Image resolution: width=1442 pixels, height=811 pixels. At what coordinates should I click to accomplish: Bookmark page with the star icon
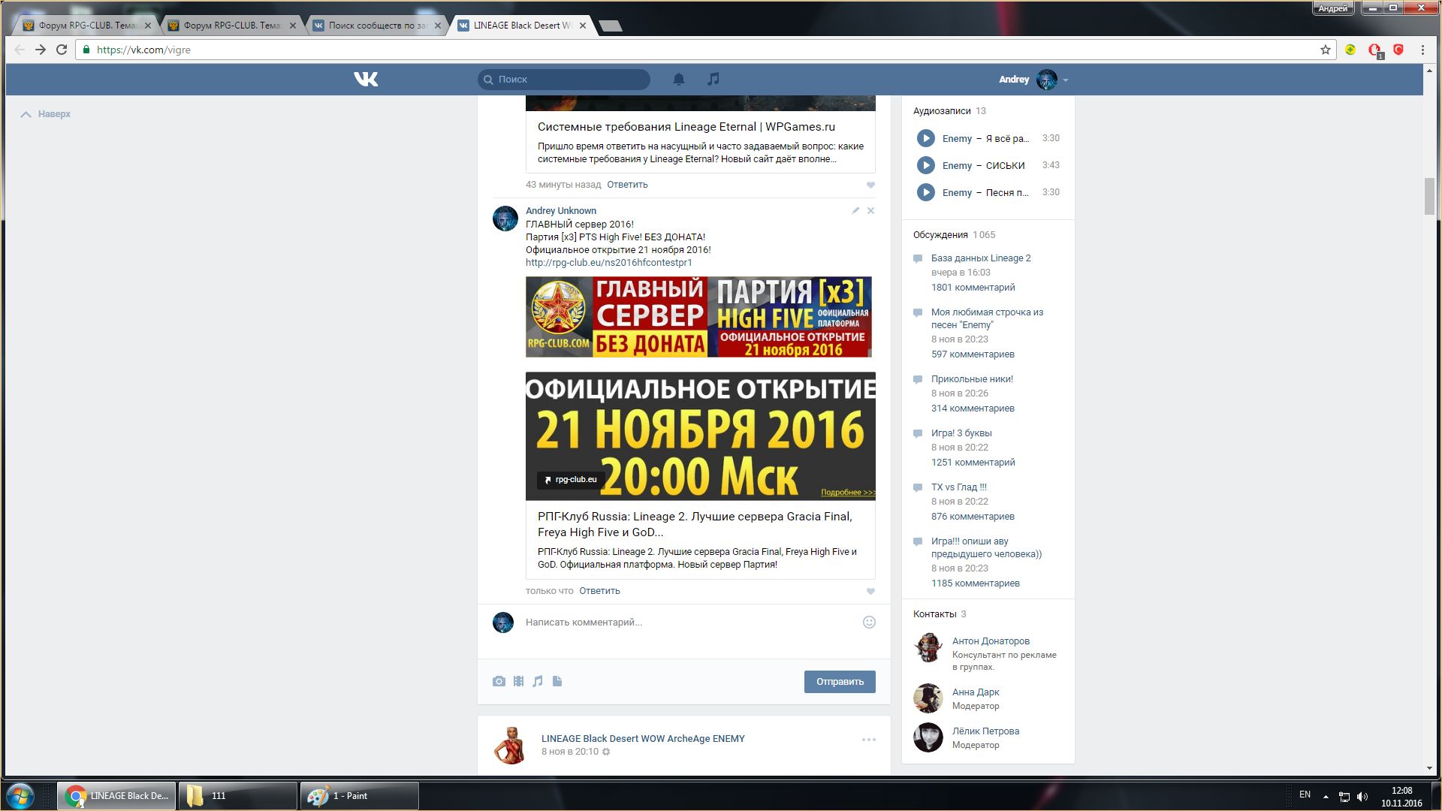click(x=1325, y=50)
